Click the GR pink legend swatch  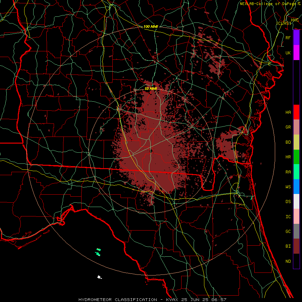pyautogui.click(x=296, y=127)
